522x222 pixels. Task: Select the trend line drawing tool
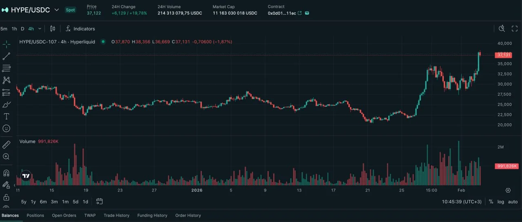(6, 56)
